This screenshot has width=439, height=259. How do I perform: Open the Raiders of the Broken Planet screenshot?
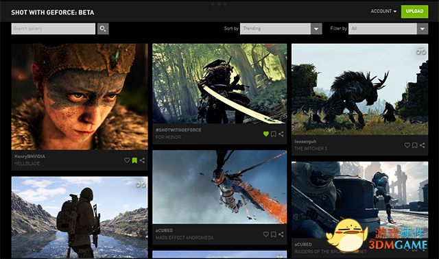359,200
